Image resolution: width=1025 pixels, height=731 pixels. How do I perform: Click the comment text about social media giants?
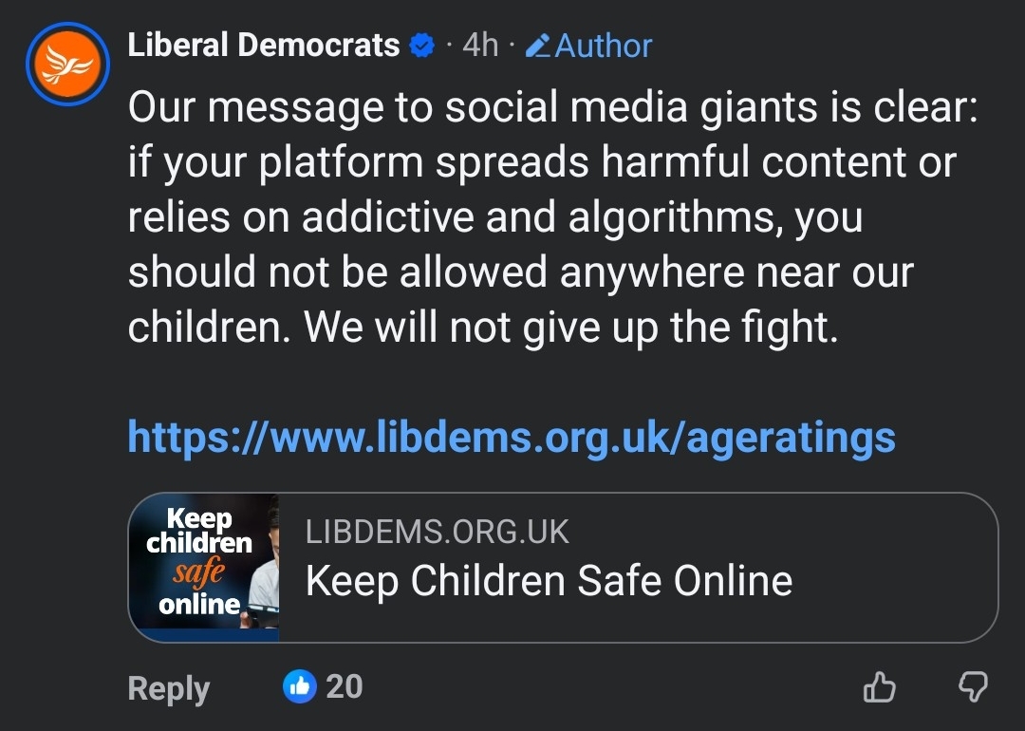pos(550,163)
